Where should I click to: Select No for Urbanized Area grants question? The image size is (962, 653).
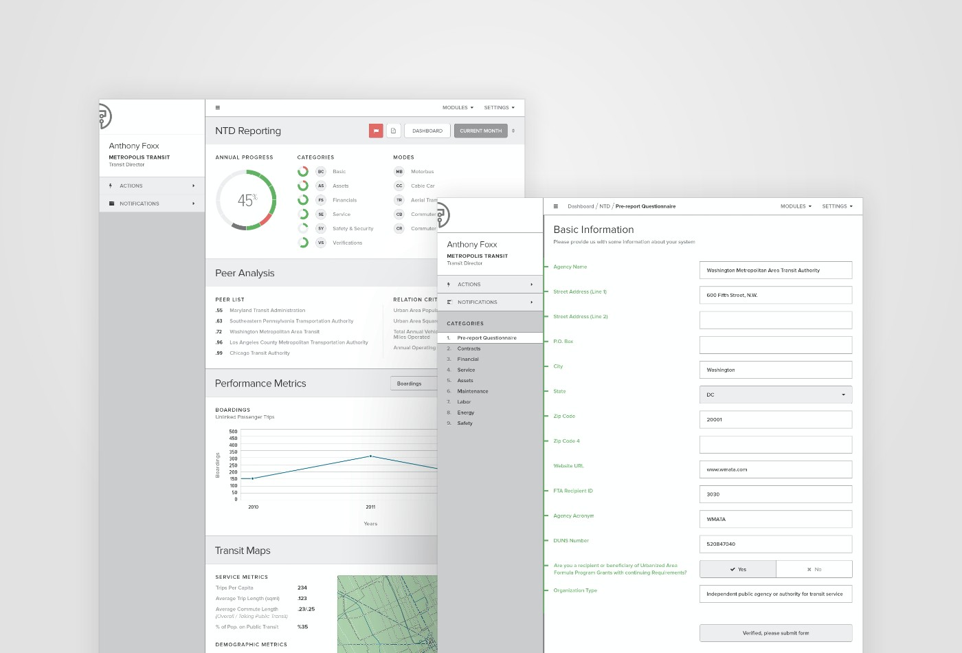[814, 569]
